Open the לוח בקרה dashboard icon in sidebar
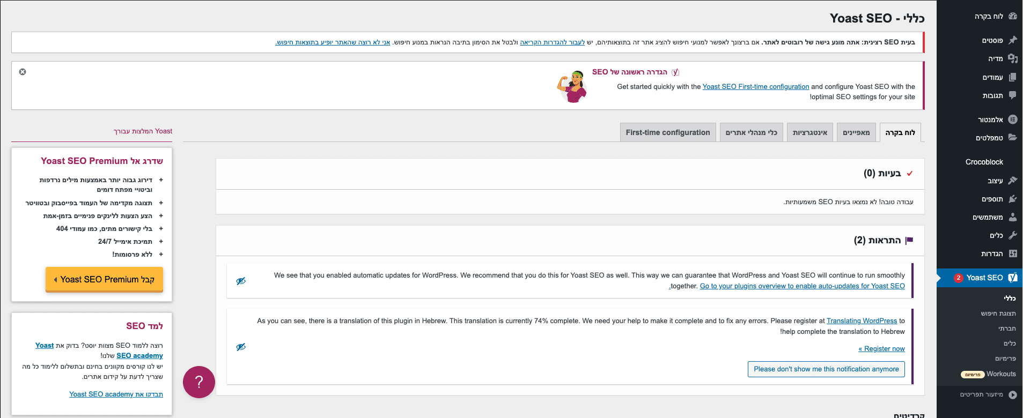Viewport: 1023px width, 418px height. pyautogui.click(x=1012, y=16)
